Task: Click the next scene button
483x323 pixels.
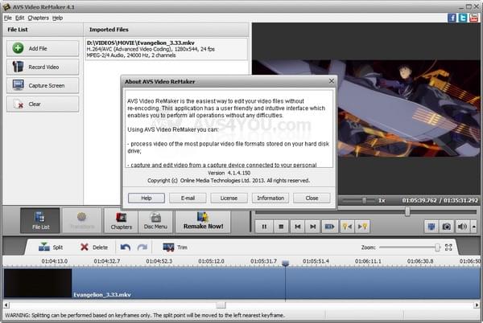Action: pyautogui.click(x=329, y=227)
